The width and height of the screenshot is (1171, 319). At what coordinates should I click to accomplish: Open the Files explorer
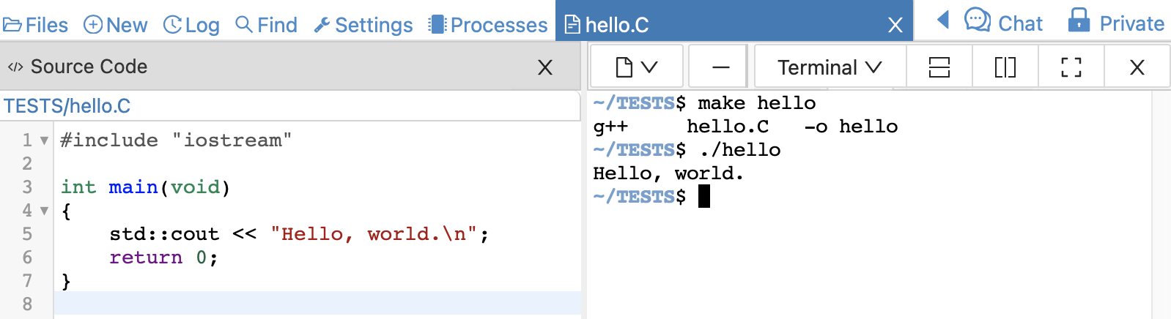pos(36,25)
